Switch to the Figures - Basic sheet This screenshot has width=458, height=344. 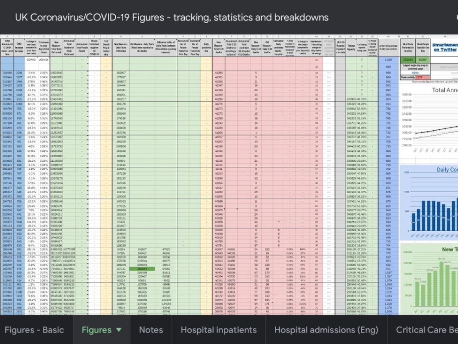34,330
